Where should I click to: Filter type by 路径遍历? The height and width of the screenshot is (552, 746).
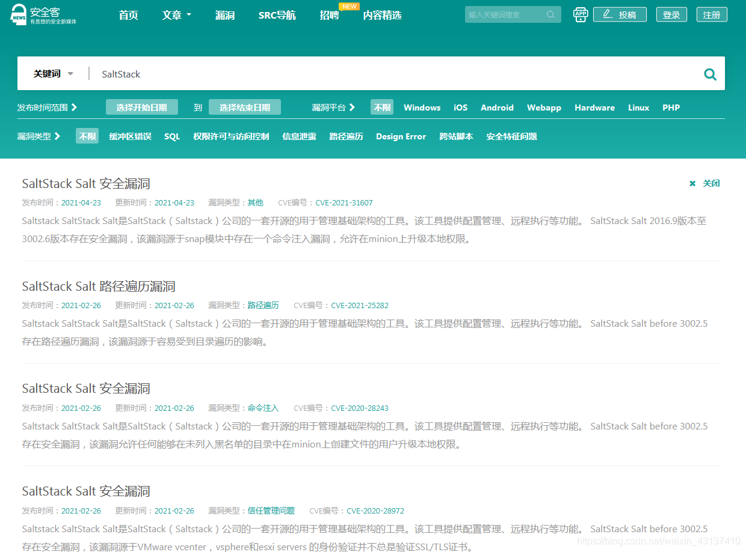pos(346,136)
